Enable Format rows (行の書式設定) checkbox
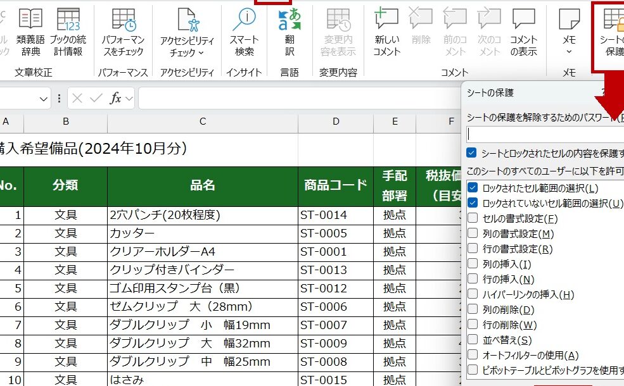 tap(473, 248)
